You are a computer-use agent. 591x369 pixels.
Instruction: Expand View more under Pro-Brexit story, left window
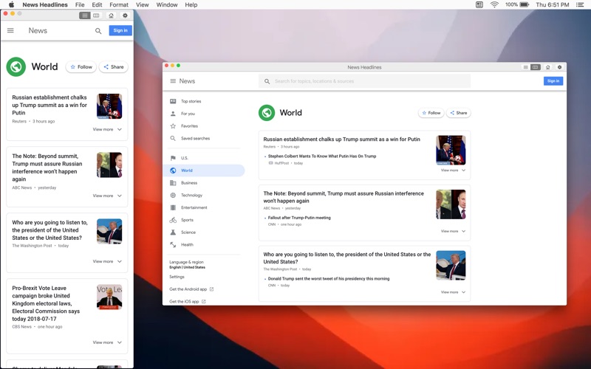(x=107, y=342)
